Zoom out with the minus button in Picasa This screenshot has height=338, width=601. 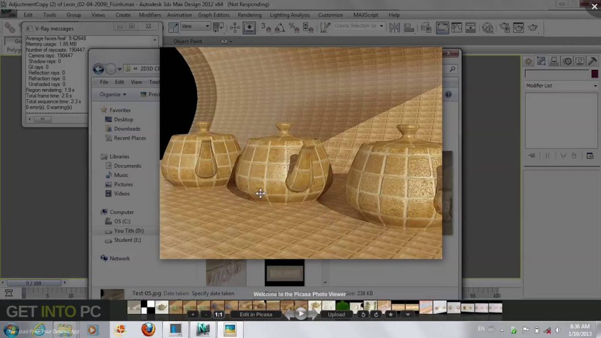pyautogui.click(x=206, y=315)
